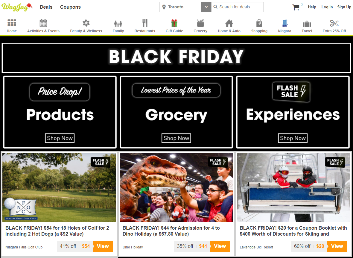Click Flash Sale tag on golf deal
This screenshot has width=353, height=258.
[101, 162]
